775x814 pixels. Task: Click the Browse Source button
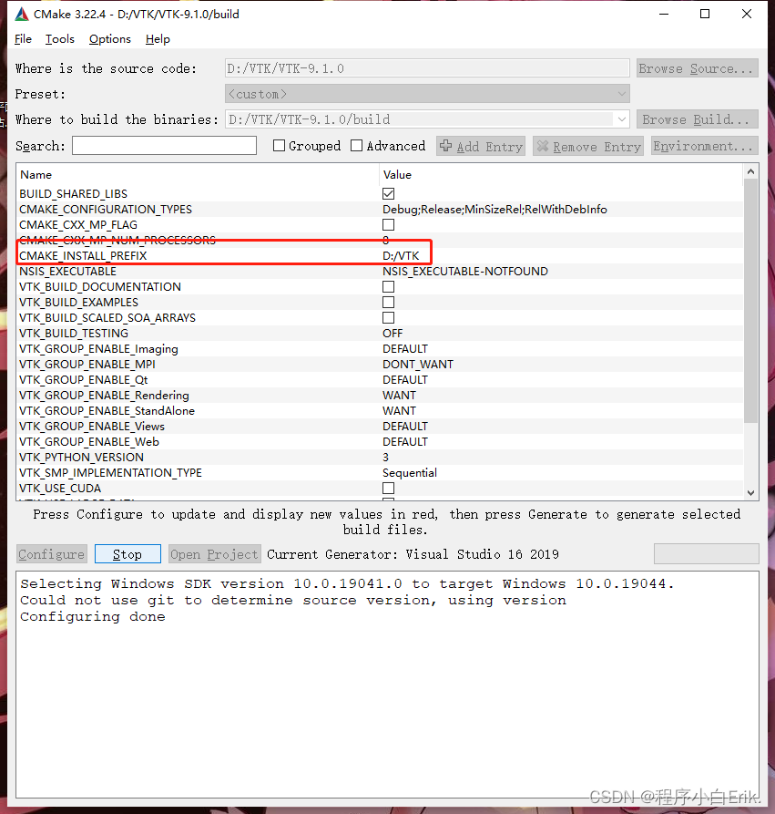pyautogui.click(x=697, y=67)
